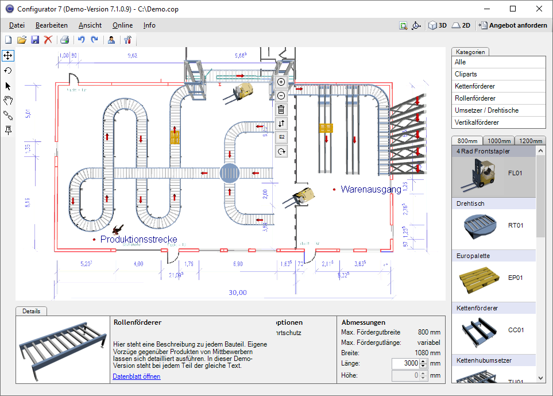Click the minus button on the canvas toolbar
This screenshot has height=396, width=553.
click(x=281, y=95)
